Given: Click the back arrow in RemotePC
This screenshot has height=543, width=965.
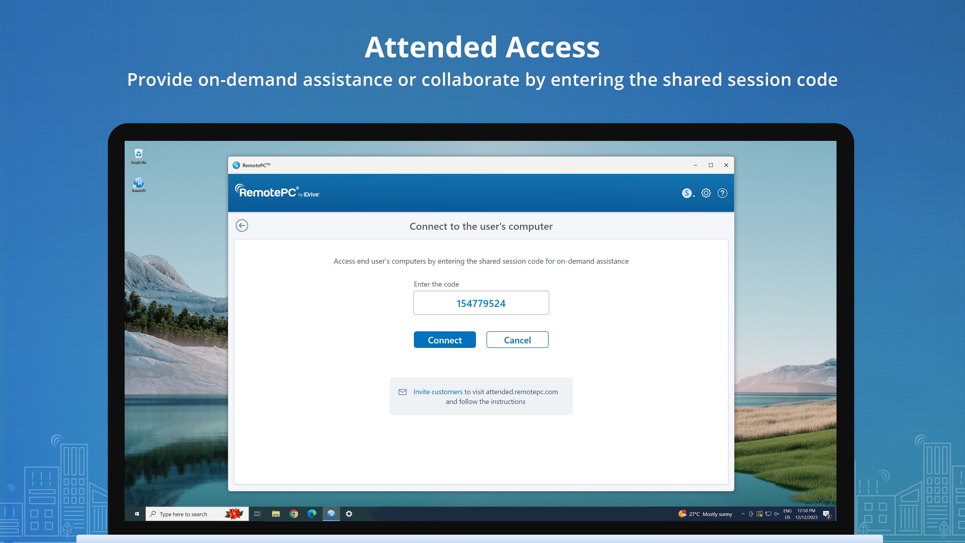Looking at the screenshot, I should [242, 225].
